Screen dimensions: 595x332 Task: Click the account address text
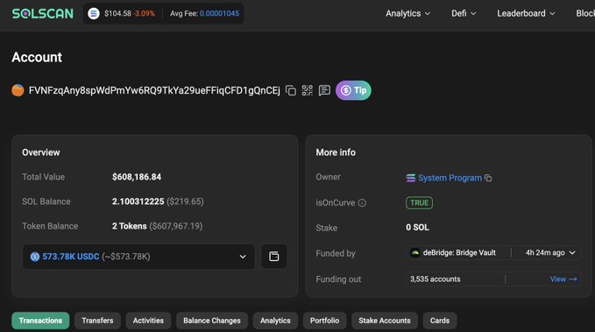point(154,91)
